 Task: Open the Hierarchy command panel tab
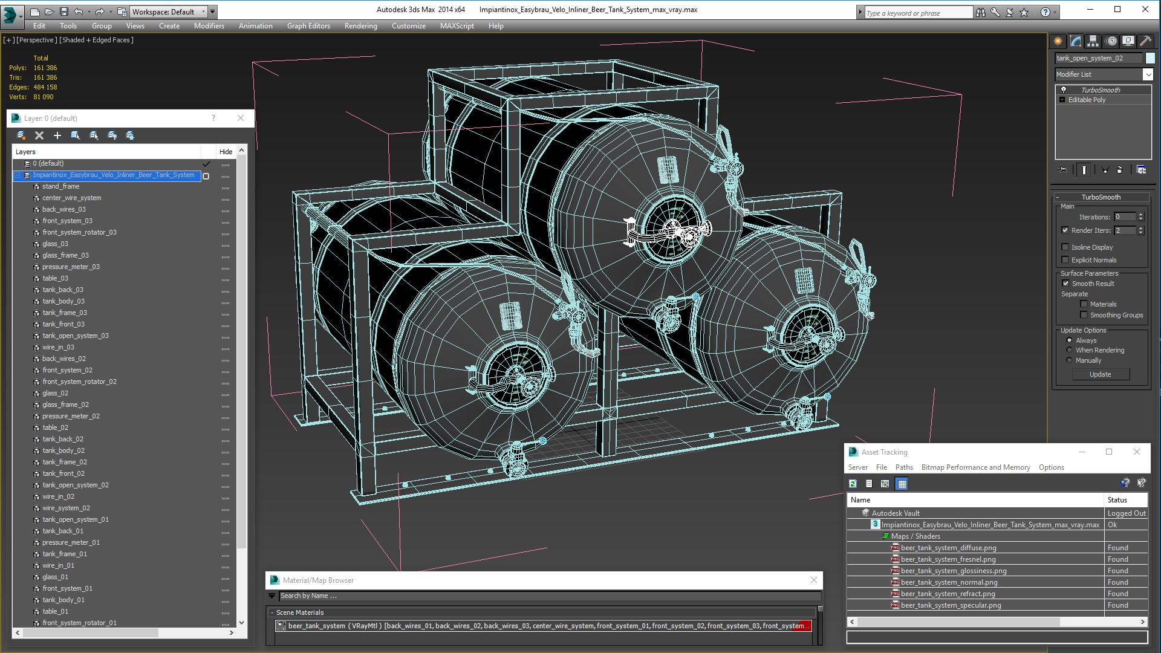tap(1093, 41)
